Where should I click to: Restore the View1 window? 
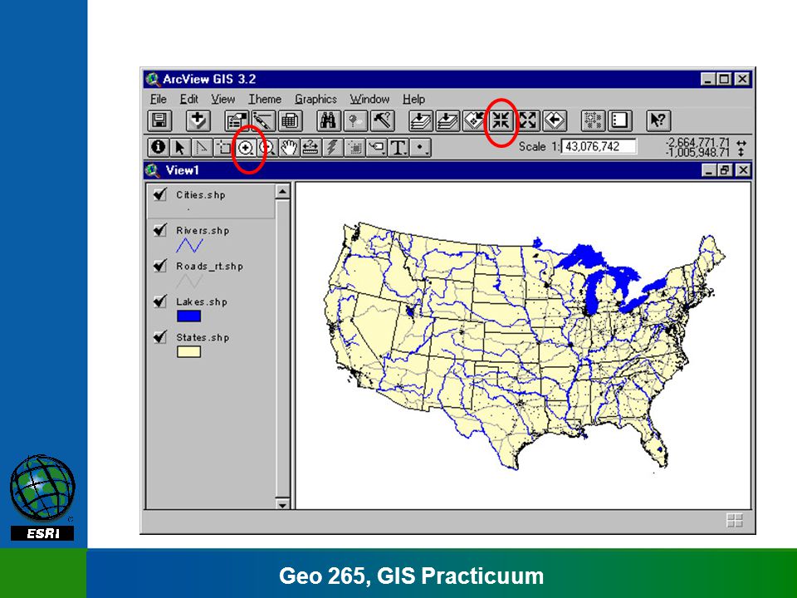click(725, 170)
